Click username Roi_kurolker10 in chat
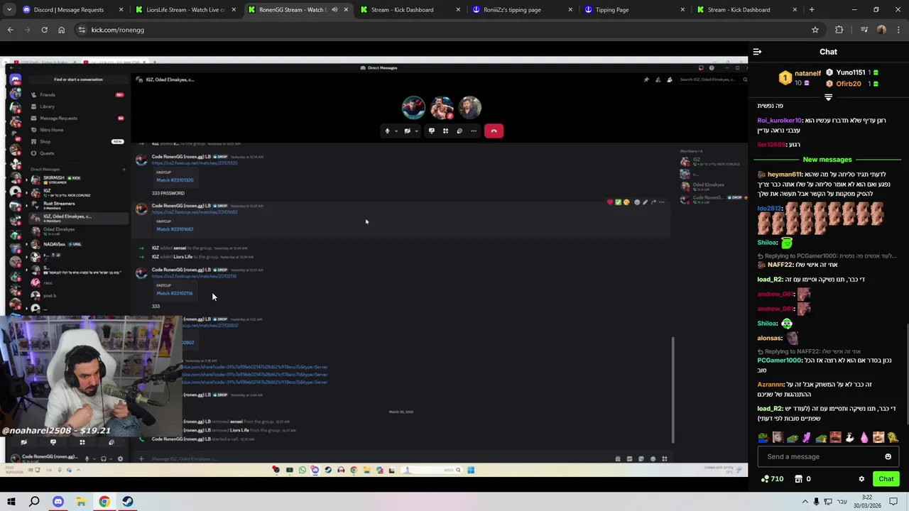This screenshot has width=909, height=511. coord(780,121)
